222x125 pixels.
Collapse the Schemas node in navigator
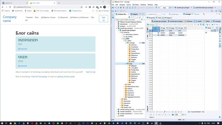point(120,32)
